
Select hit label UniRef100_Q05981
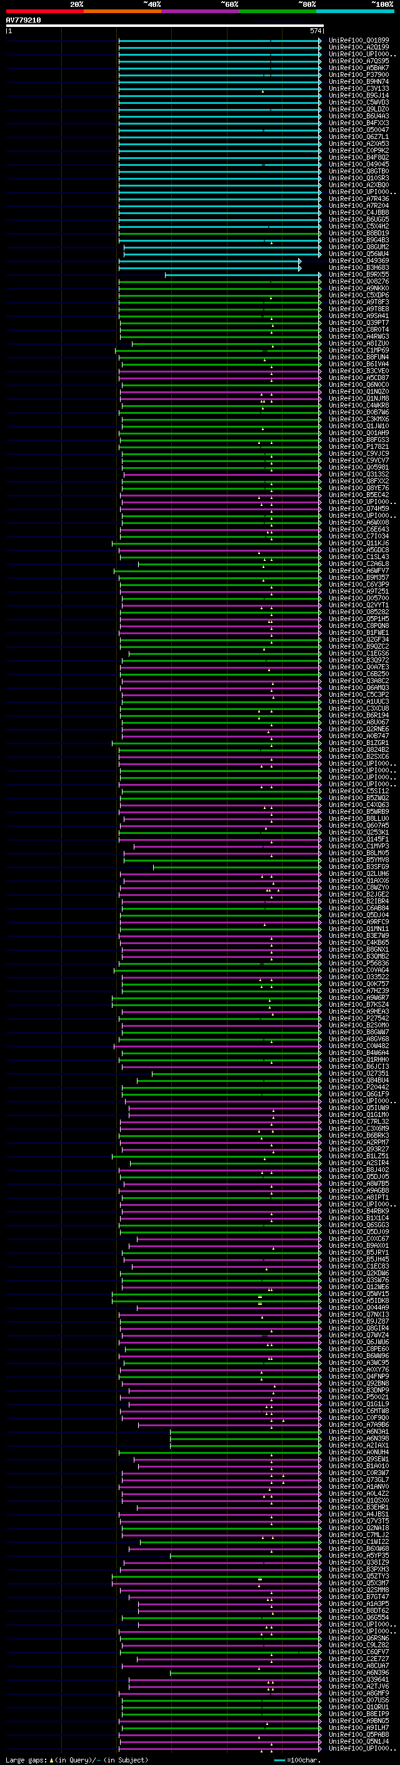coord(359,467)
